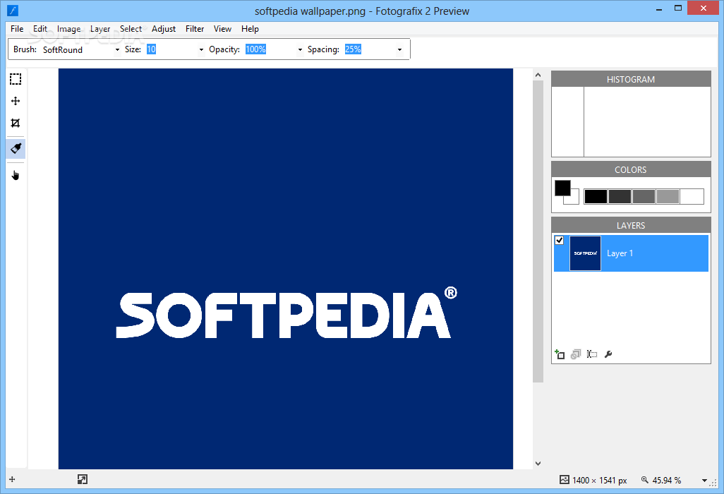Viewport: 724px width, 494px height.
Task: Click the vertical scrollbar thumb of the canvas
Action: pos(538,231)
